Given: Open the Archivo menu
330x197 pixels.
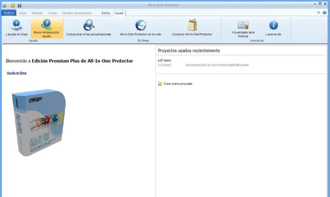Looking at the screenshot, I should [x=9, y=13].
